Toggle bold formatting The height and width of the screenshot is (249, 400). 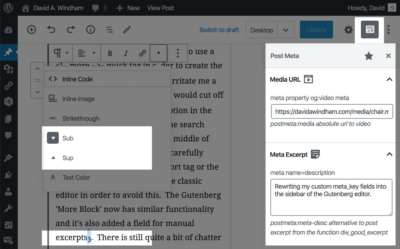click(110, 53)
